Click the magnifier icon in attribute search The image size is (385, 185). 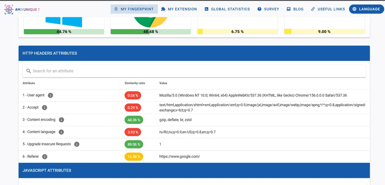(29, 71)
